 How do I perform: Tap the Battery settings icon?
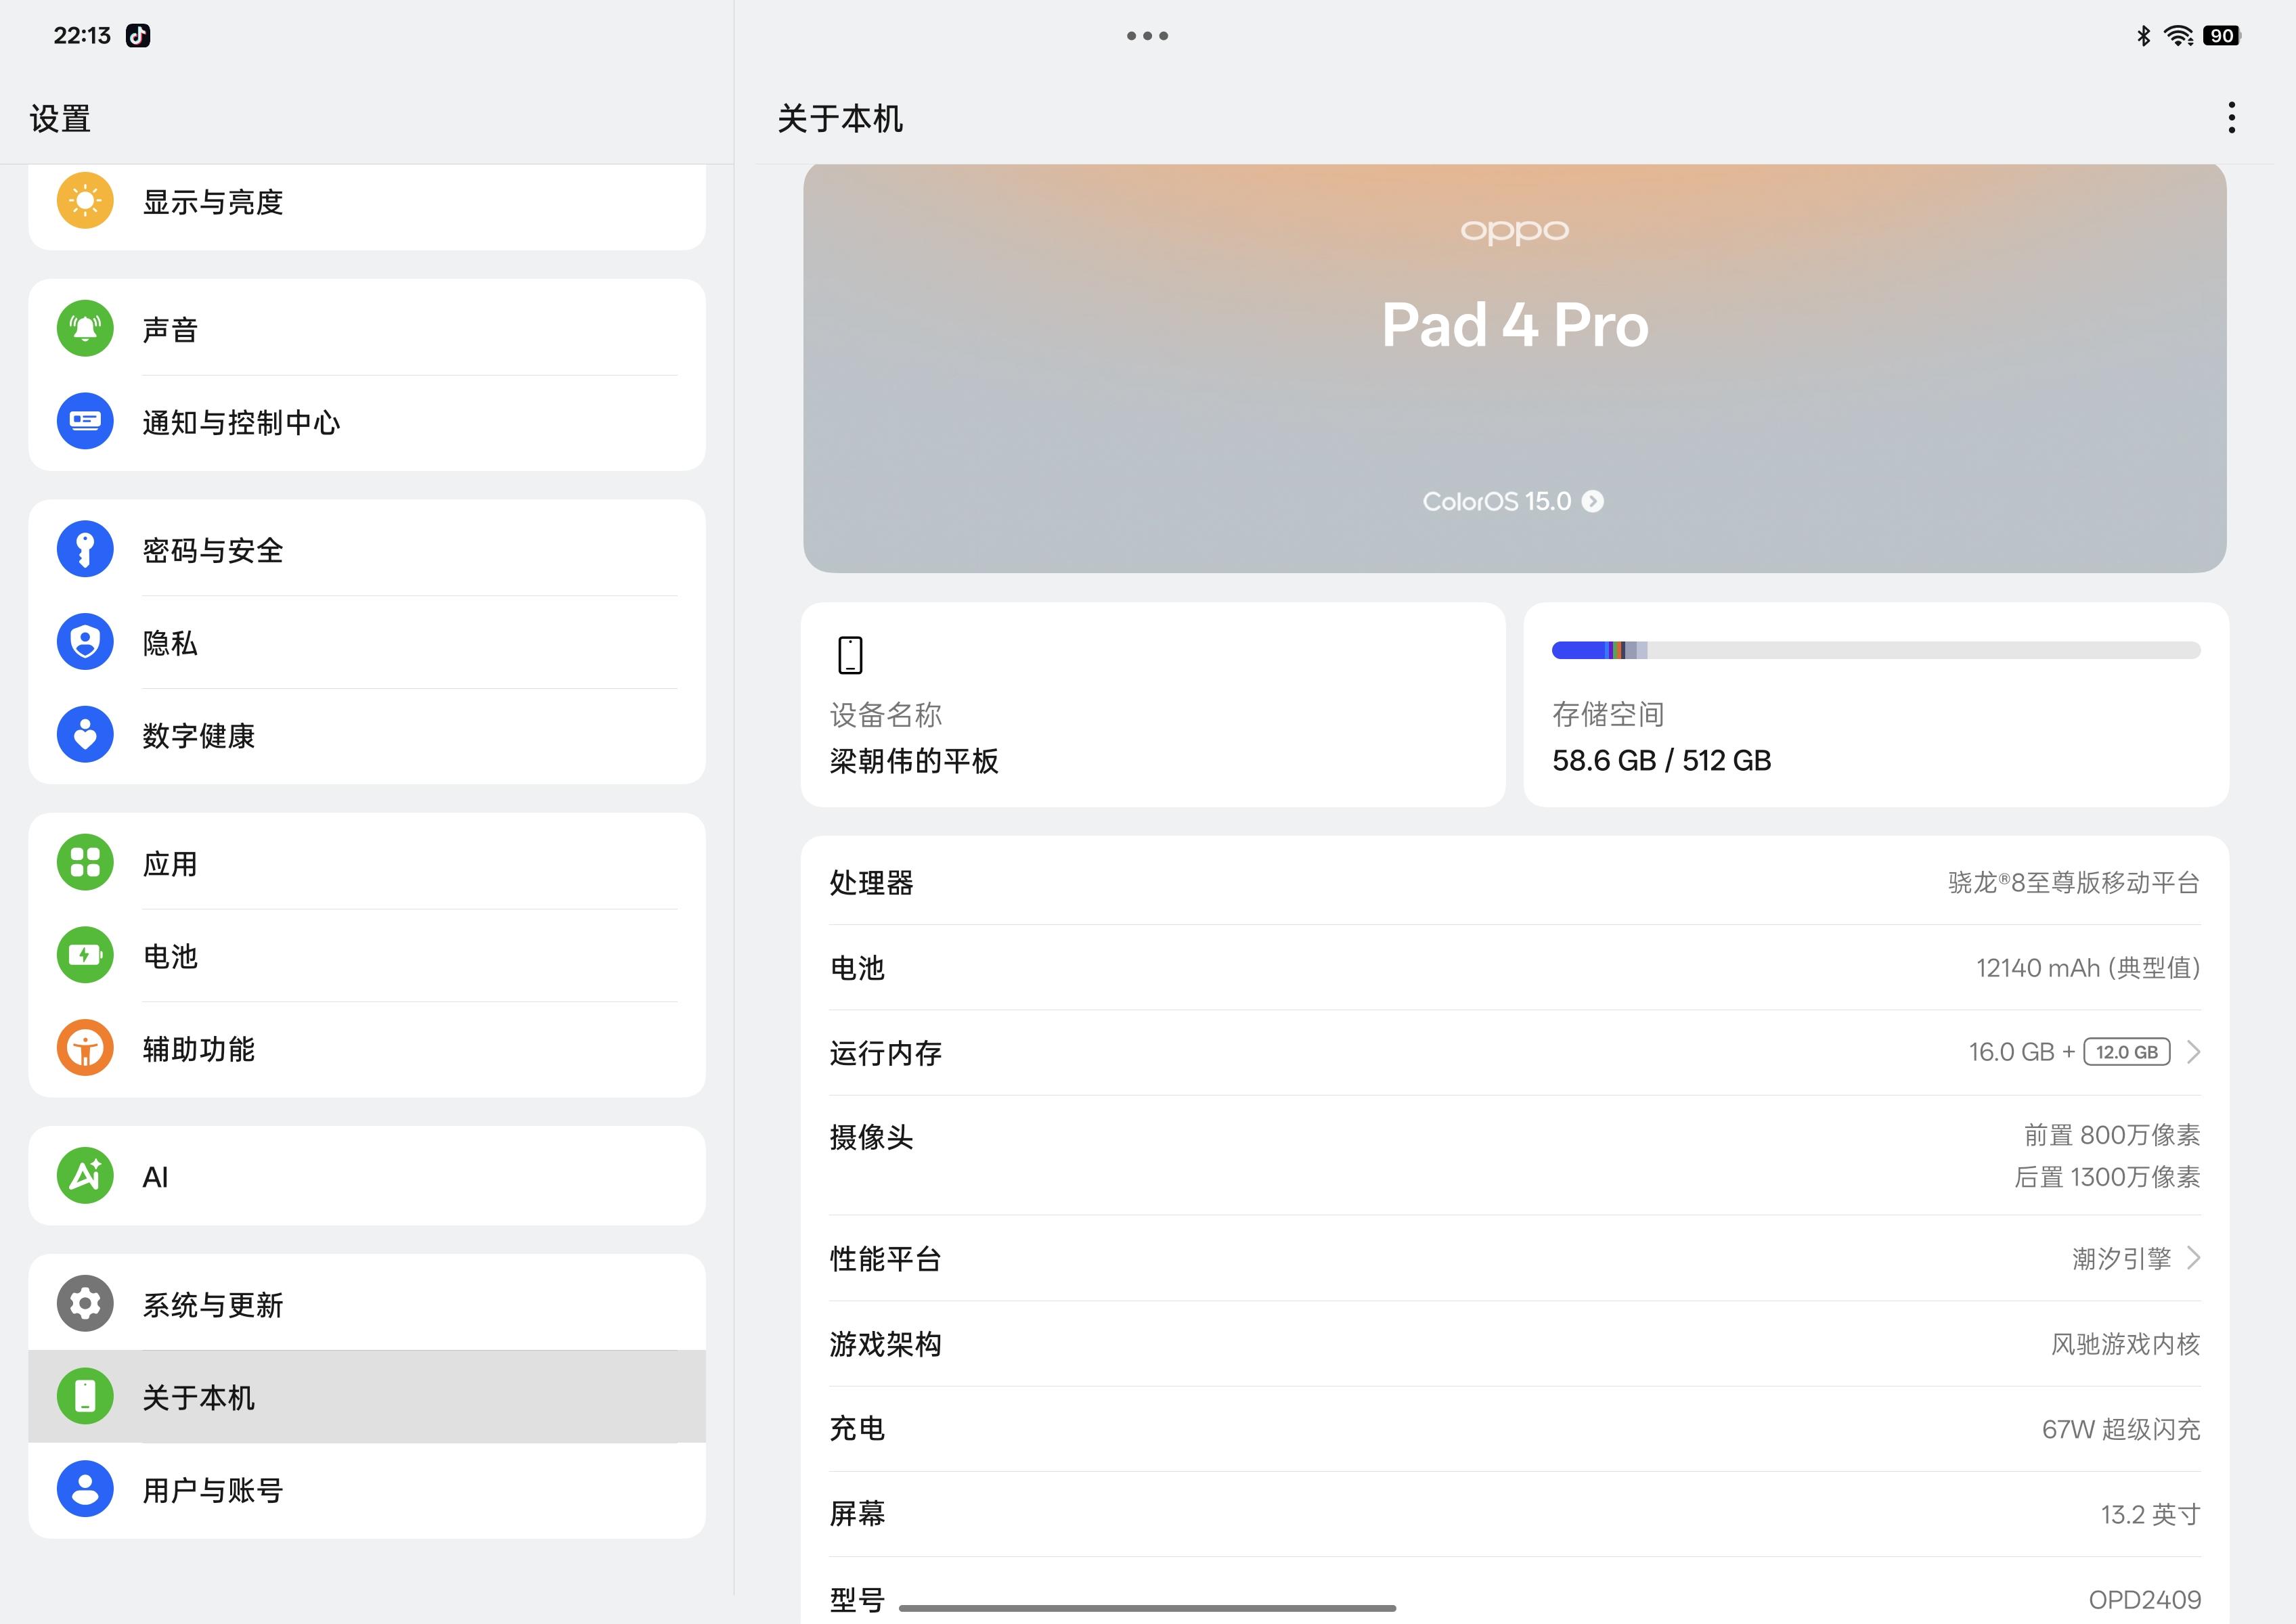(85, 955)
